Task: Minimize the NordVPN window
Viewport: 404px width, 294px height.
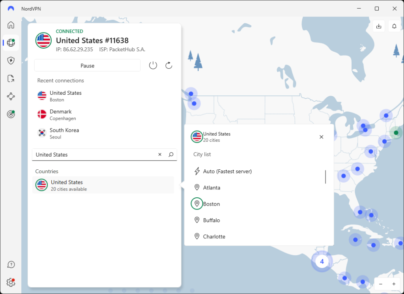Action: [x=359, y=9]
